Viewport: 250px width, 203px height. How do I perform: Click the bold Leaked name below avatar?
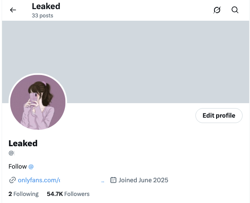coord(23,143)
